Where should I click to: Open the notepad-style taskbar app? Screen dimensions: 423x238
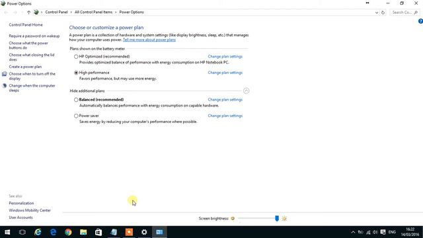coord(114,232)
